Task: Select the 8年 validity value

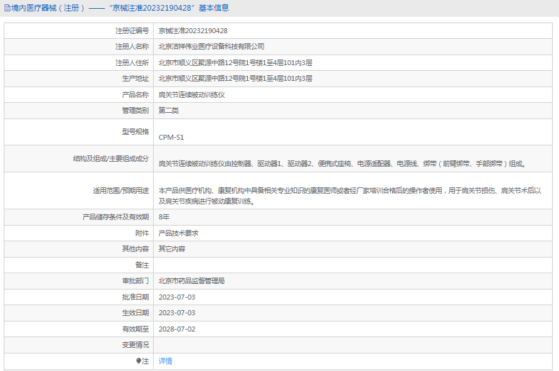Action: pos(164,217)
